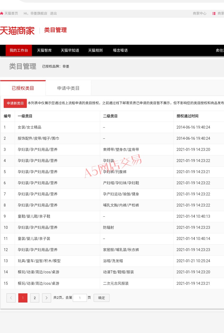Screen dimensions: 224x333
Task: Click cell 孕产妇运动/瑜伽/健身
Action: click(121, 194)
